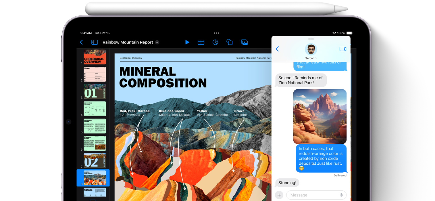Play the slideshow presentation
Screen dimensions: 435x201
point(187,42)
